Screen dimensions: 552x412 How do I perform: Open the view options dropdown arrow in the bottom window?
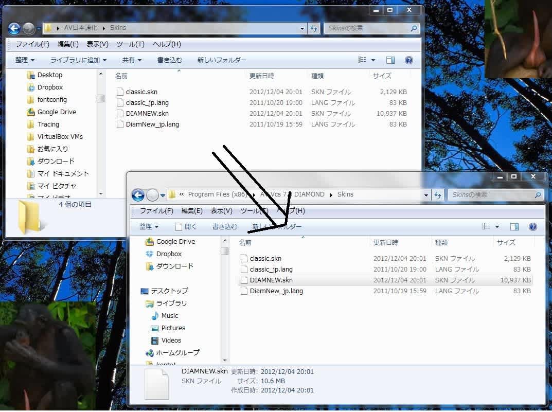497,227
